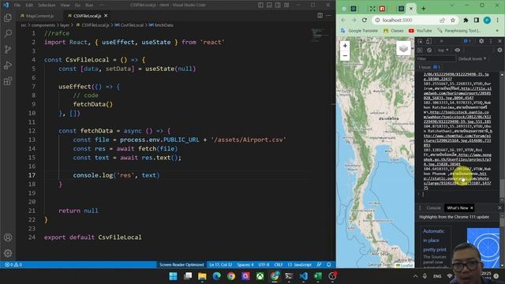Split the VS Code editor to the right

320,16
